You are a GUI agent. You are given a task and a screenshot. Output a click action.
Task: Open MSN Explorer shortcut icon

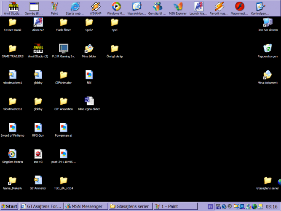[x=178, y=7]
